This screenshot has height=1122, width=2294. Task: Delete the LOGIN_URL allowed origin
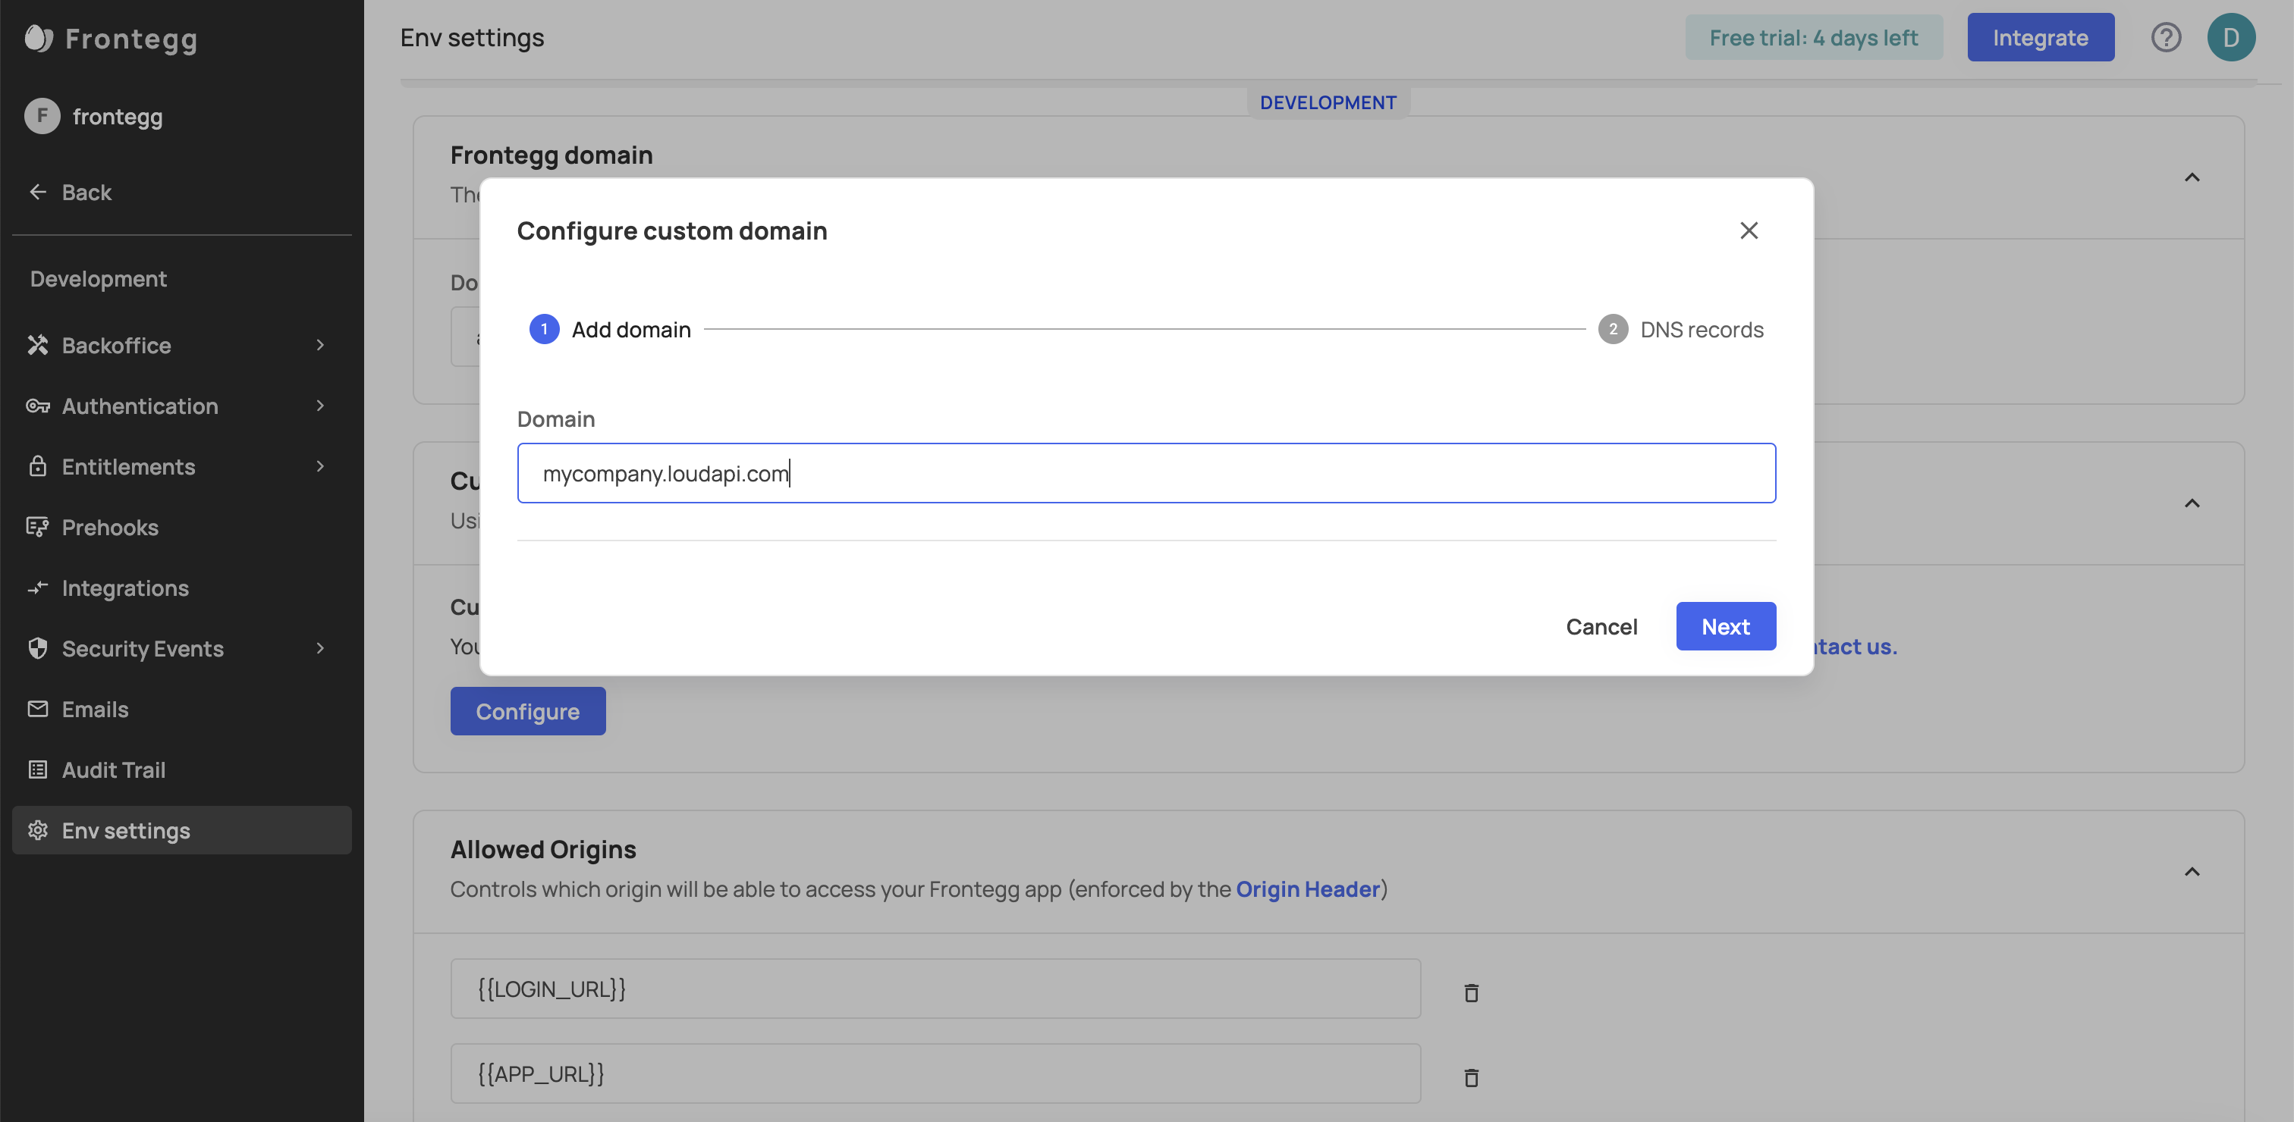point(1471,992)
